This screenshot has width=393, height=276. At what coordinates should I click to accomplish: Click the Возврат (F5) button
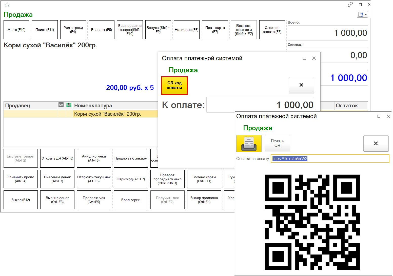102,30
